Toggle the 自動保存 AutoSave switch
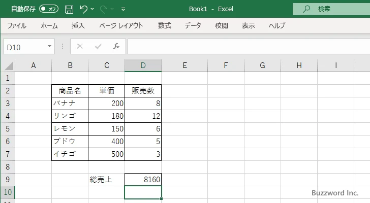The image size is (370, 203). (x=49, y=9)
